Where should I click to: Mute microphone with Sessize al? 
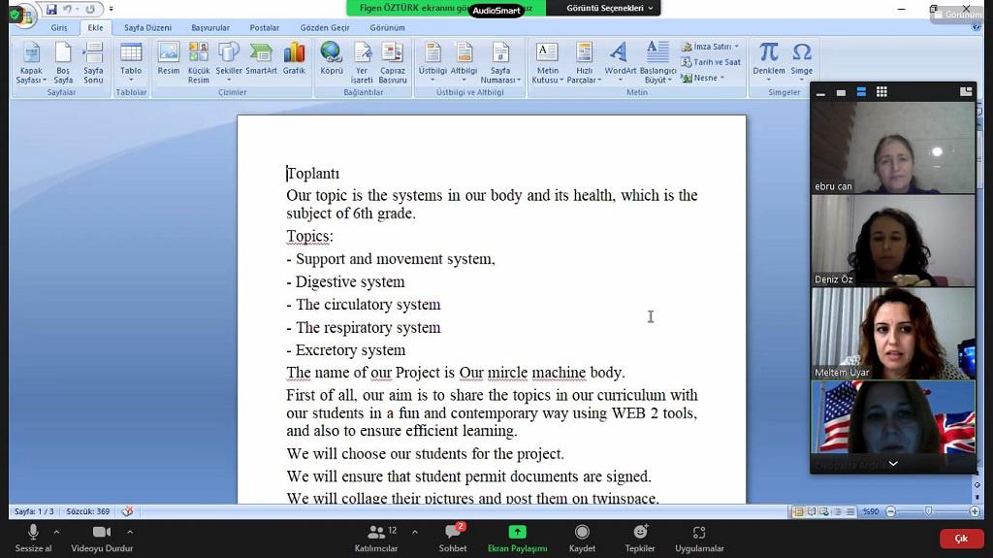click(x=33, y=537)
